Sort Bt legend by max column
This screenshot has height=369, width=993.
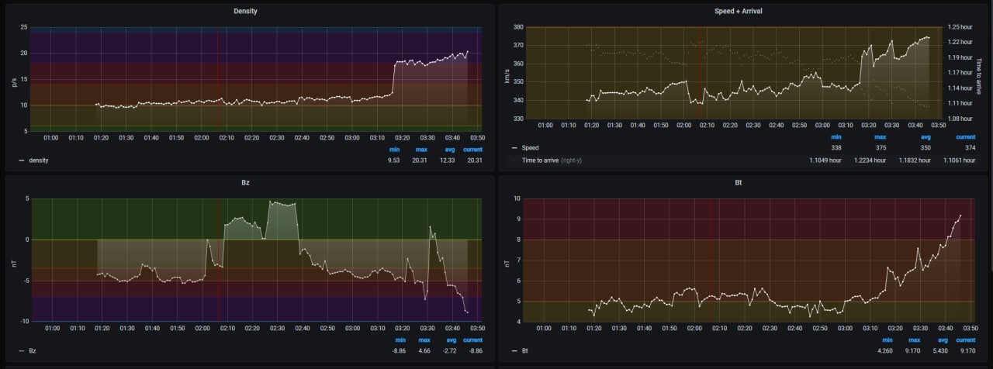click(x=914, y=340)
